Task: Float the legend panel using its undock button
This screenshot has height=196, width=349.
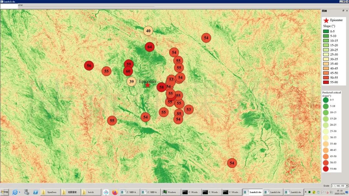Action: click(343, 11)
